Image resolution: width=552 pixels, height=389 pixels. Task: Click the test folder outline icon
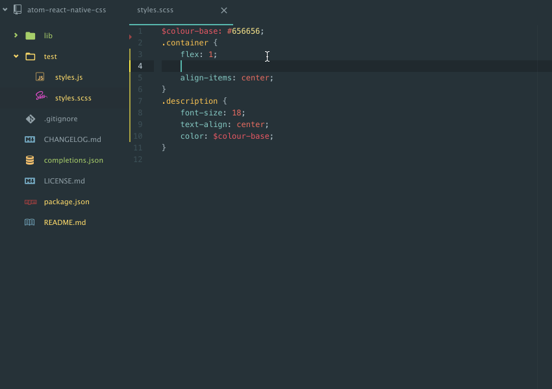click(31, 56)
